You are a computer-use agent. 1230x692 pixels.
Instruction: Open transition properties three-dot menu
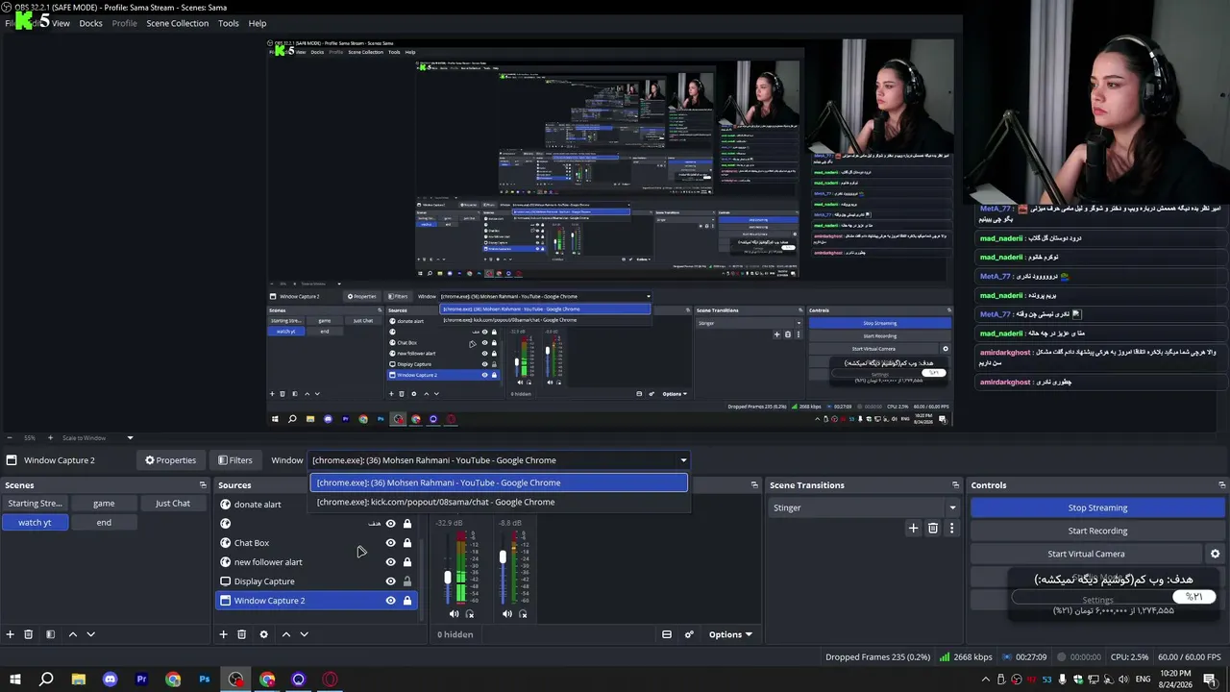tap(952, 528)
